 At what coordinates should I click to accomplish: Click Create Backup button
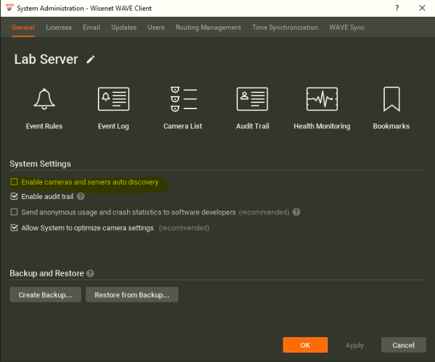coord(45,295)
